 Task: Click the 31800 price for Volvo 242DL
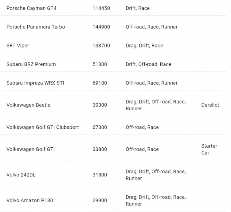(x=100, y=175)
